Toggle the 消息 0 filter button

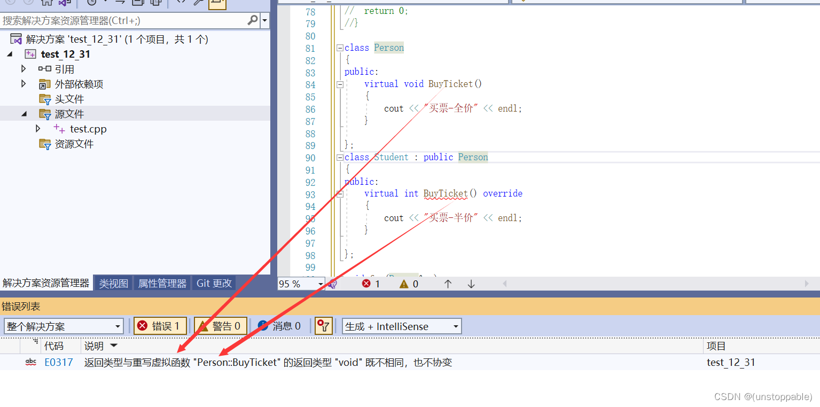point(279,326)
